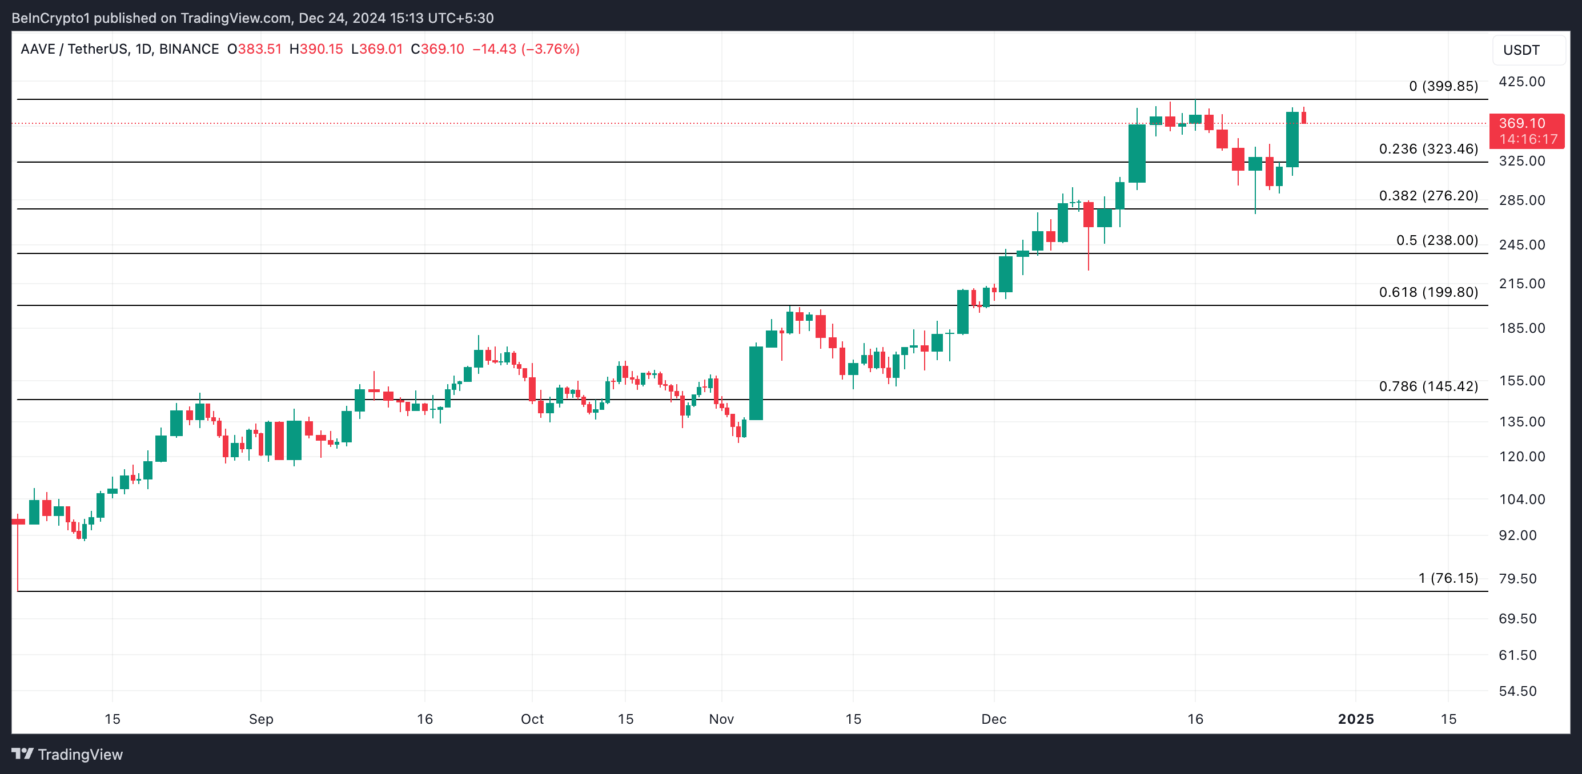Click the 425.00 price axis label

(x=1521, y=82)
